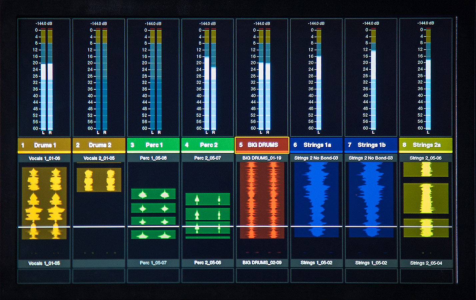Select the Strings 1b track label
Image resolution: width=476 pixels, height=300 pixels.
371,145
